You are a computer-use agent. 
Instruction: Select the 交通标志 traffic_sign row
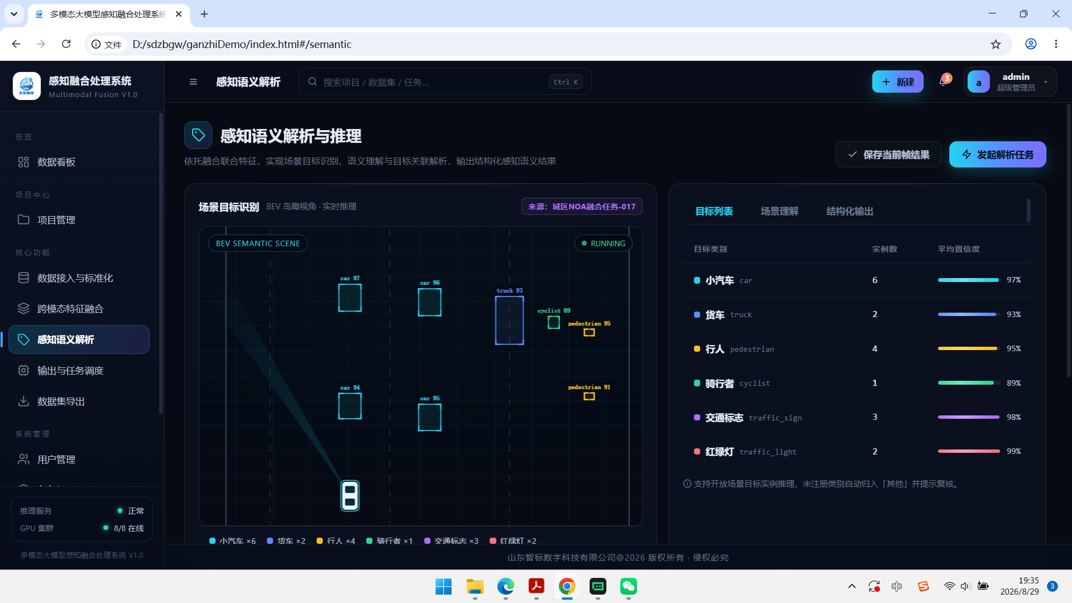pyautogui.click(x=857, y=417)
